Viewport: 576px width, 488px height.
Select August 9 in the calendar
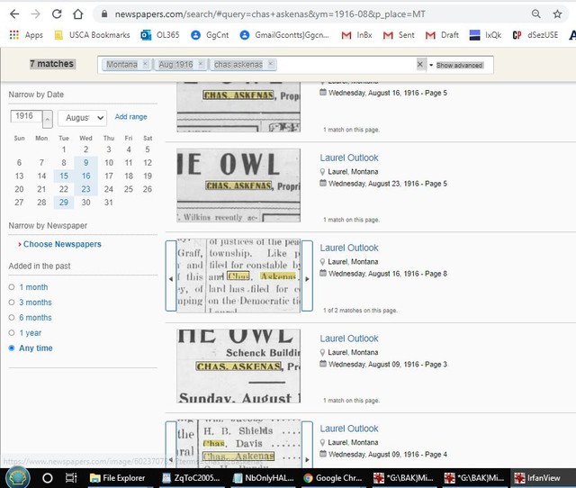86,163
